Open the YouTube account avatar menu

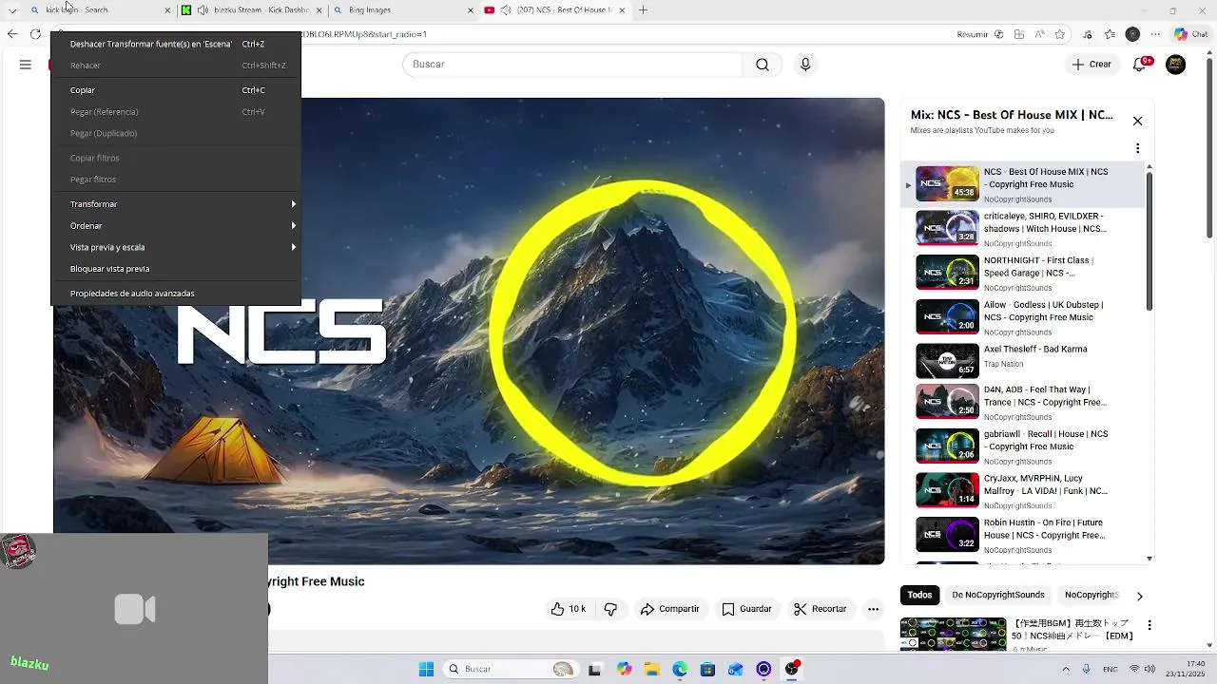click(1176, 65)
